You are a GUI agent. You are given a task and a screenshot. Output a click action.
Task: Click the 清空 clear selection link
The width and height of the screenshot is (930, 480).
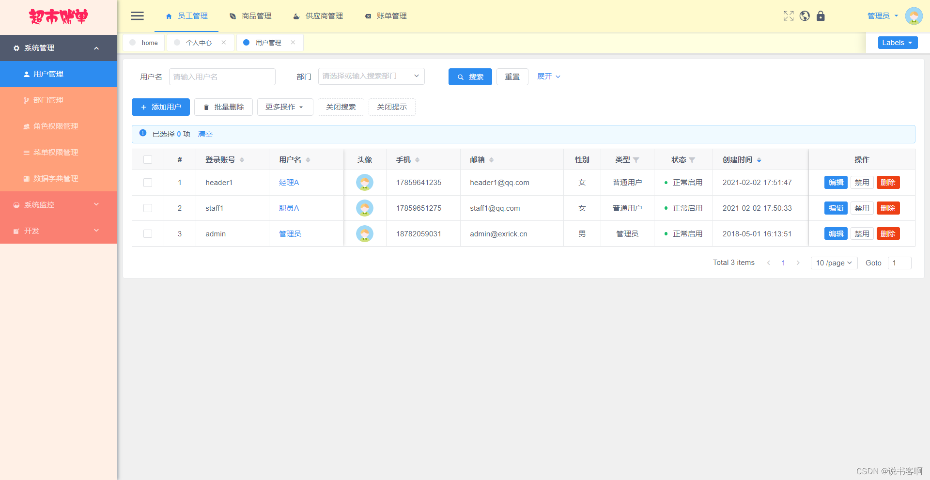coord(205,134)
